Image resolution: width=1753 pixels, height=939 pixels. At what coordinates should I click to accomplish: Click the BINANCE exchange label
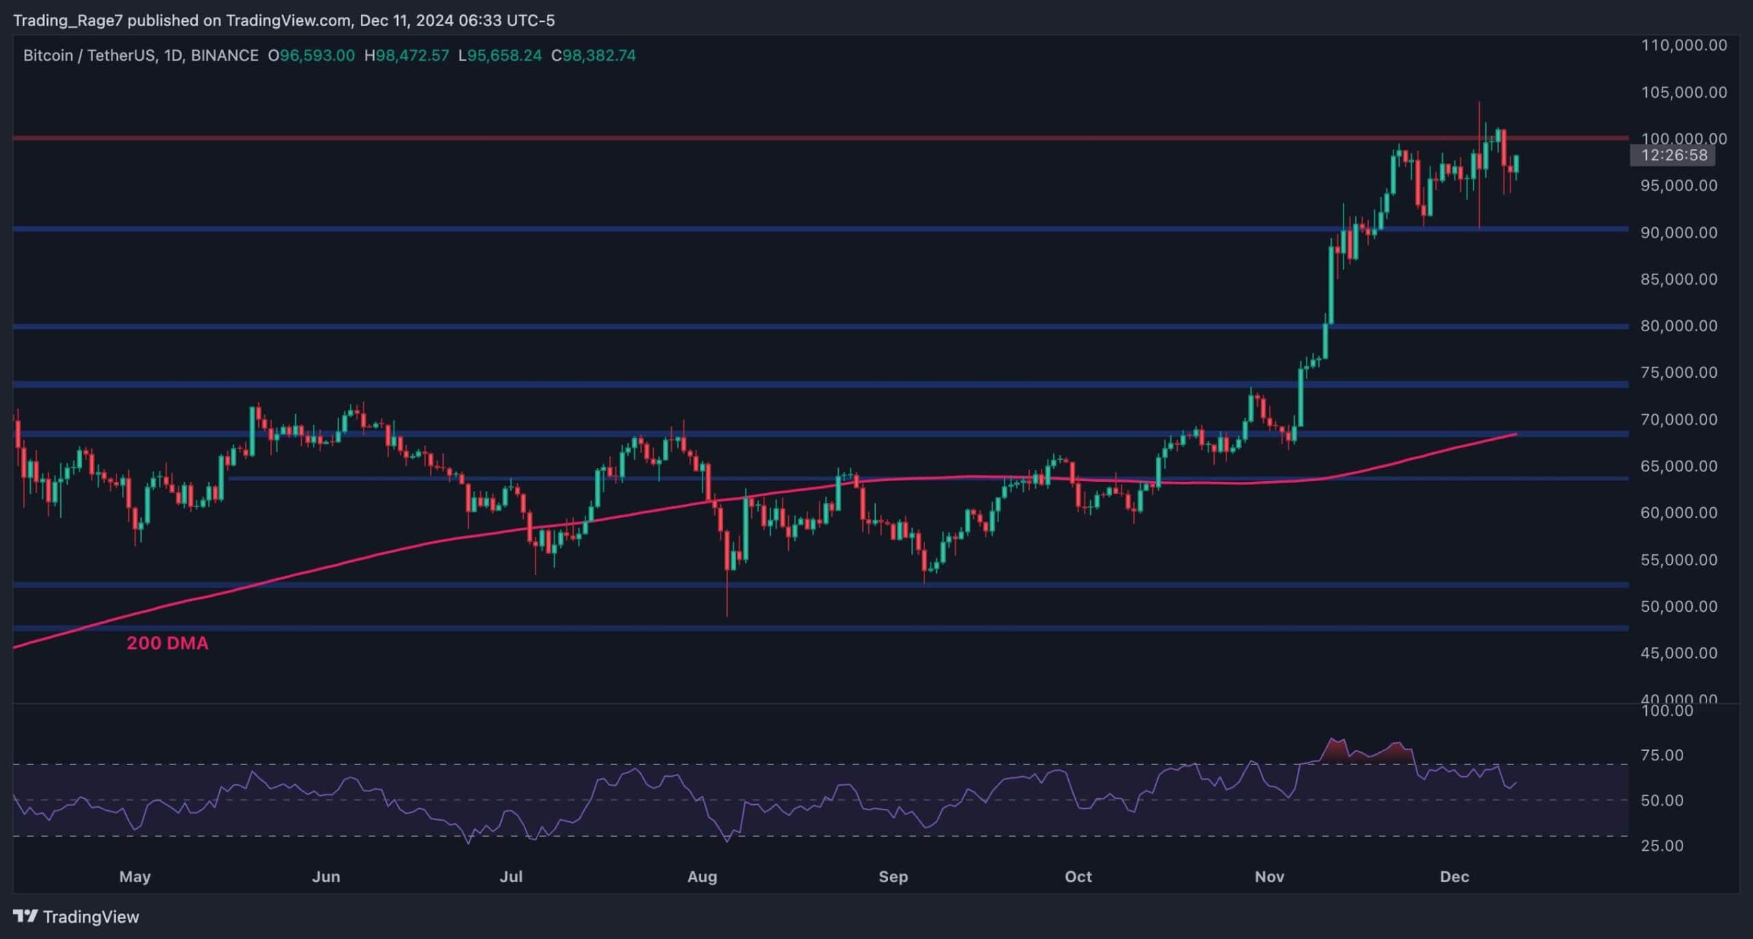point(226,56)
